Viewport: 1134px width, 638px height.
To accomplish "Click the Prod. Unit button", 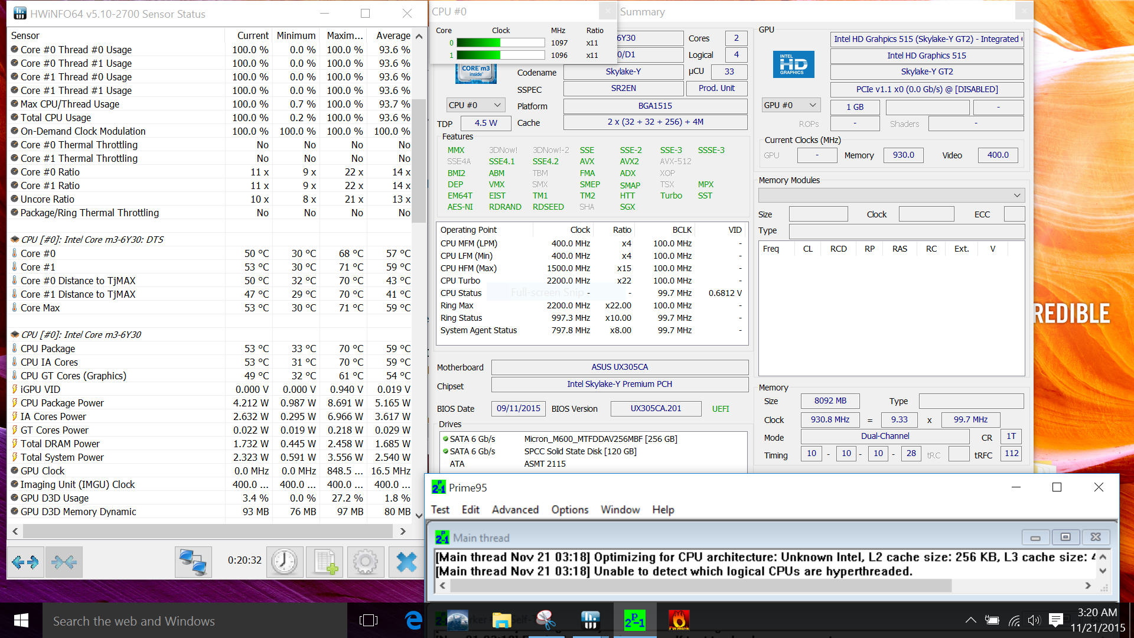I will tap(716, 89).
